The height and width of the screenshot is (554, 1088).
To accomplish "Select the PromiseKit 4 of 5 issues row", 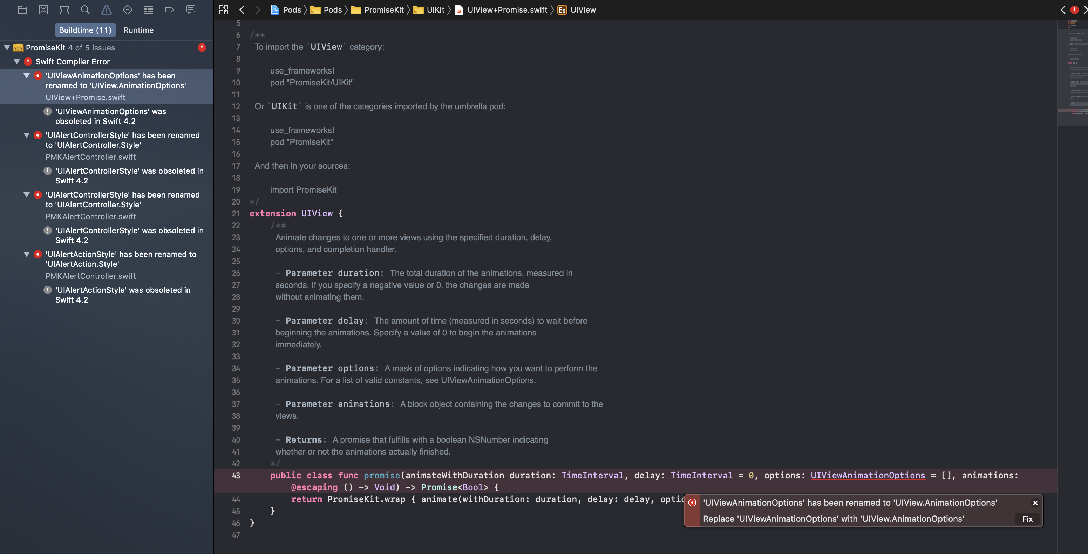I will point(107,48).
